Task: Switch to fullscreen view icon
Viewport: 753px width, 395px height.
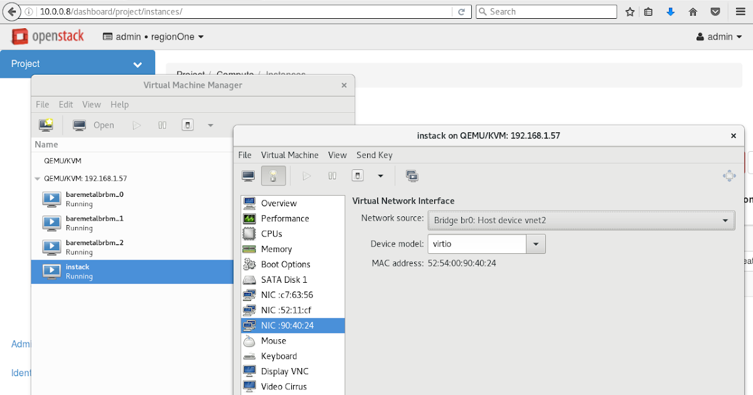Action: point(729,176)
